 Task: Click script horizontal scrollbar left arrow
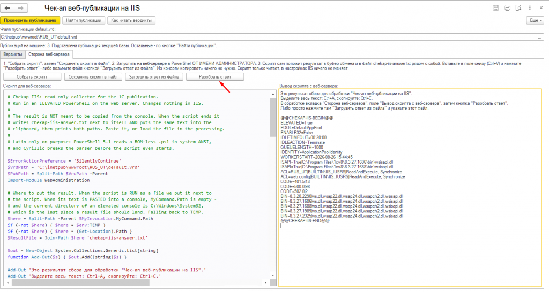pyautogui.click(x=8, y=282)
